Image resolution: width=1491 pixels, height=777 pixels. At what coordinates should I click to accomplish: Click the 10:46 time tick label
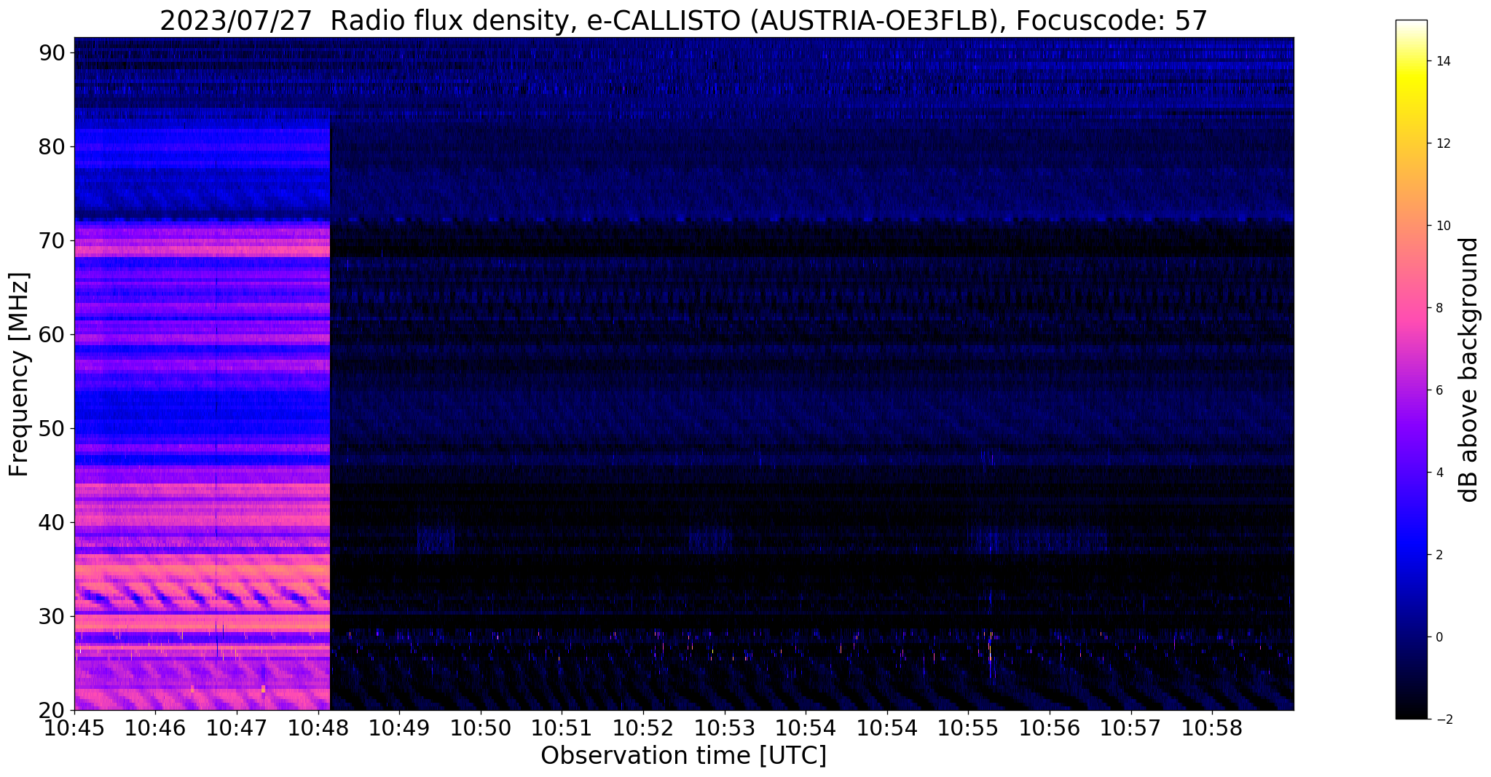[x=156, y=729]
